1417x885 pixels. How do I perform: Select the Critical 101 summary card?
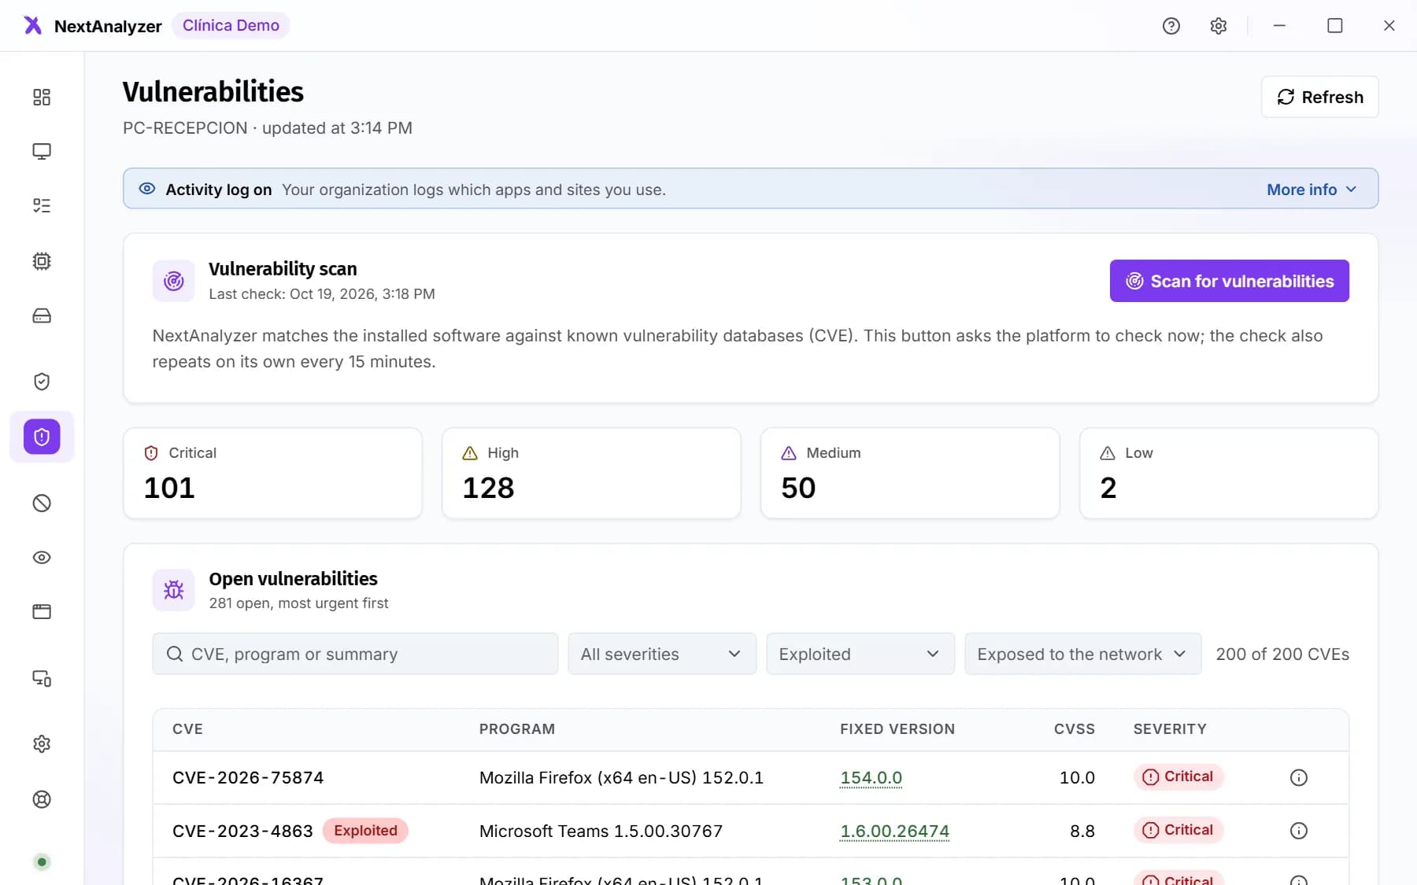point(272,473)
